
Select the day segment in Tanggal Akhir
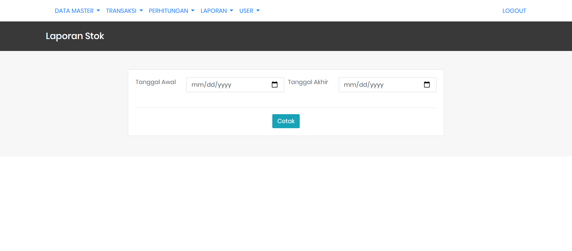pos(363,85)
